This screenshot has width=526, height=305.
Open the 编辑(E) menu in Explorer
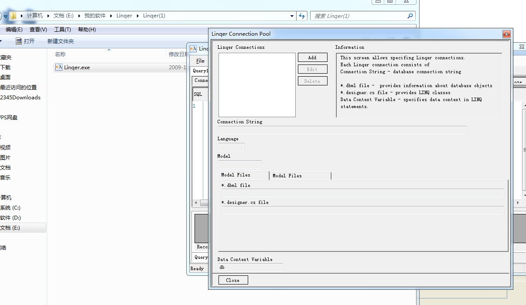click(x=14, y=30)
